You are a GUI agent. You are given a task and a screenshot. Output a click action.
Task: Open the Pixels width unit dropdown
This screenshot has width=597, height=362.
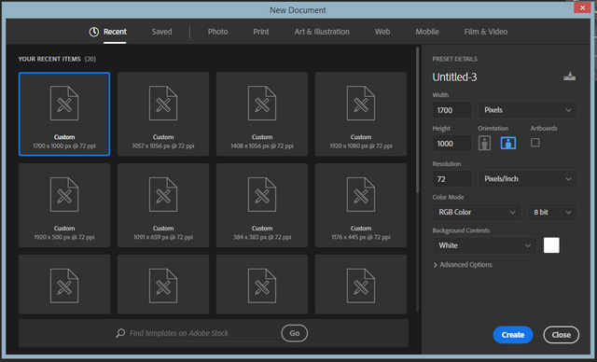point(527,110)
